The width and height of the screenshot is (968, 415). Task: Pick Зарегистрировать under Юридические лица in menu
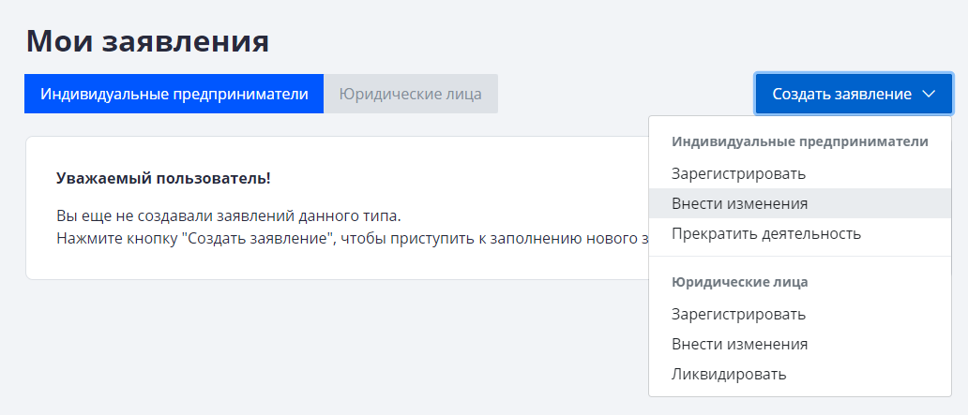tap(738, 314)
